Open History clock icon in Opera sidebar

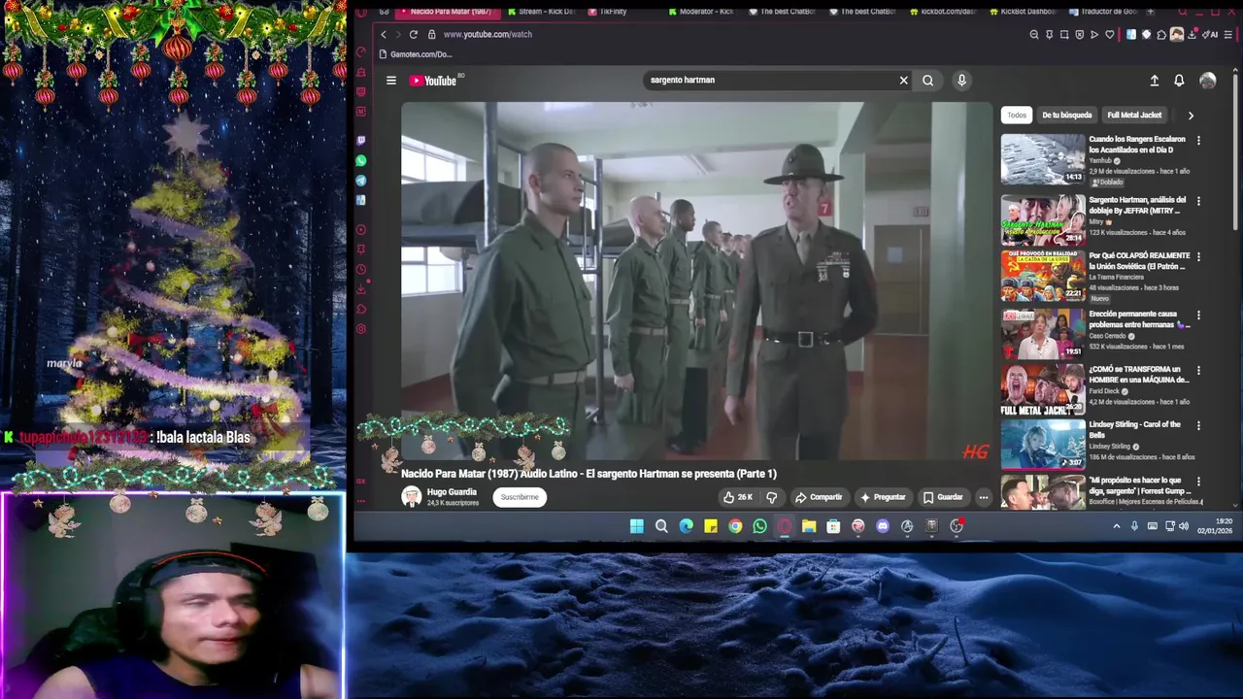click(361, 270)
